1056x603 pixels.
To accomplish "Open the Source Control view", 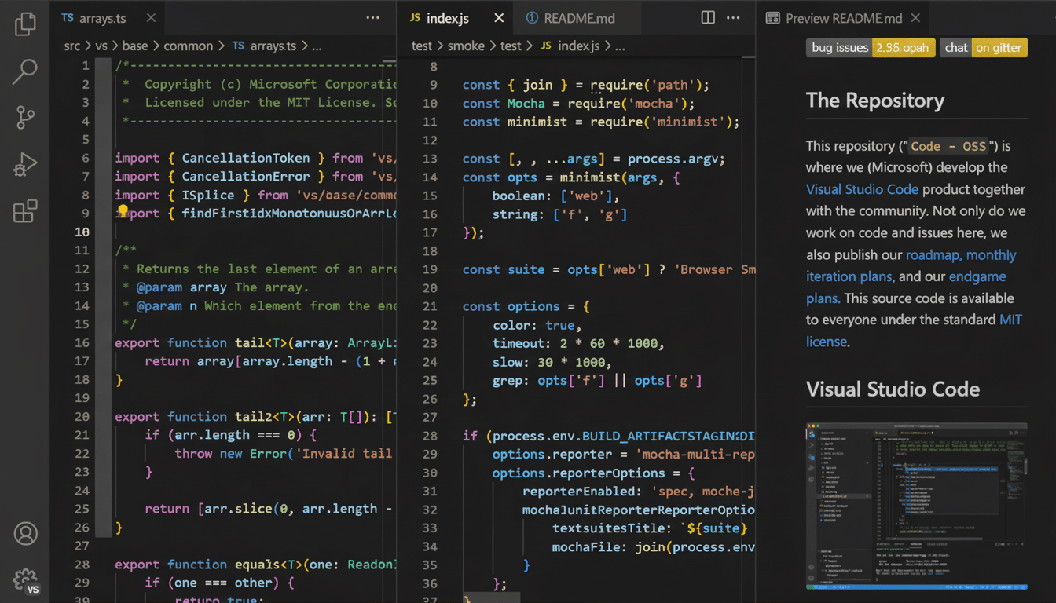I will tap(25, 118).
